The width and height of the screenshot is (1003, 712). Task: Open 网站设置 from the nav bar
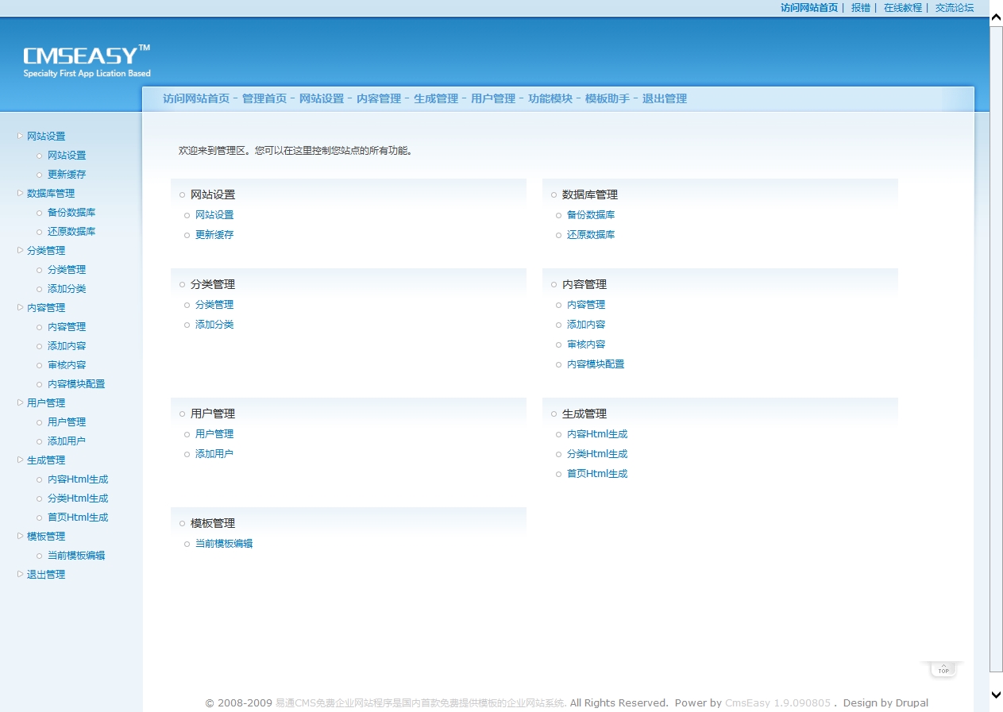(x=322, y=98)
